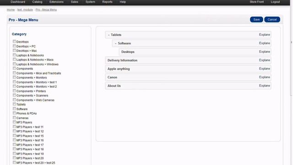Click Explane on Delivery Information row

(265, 60)
